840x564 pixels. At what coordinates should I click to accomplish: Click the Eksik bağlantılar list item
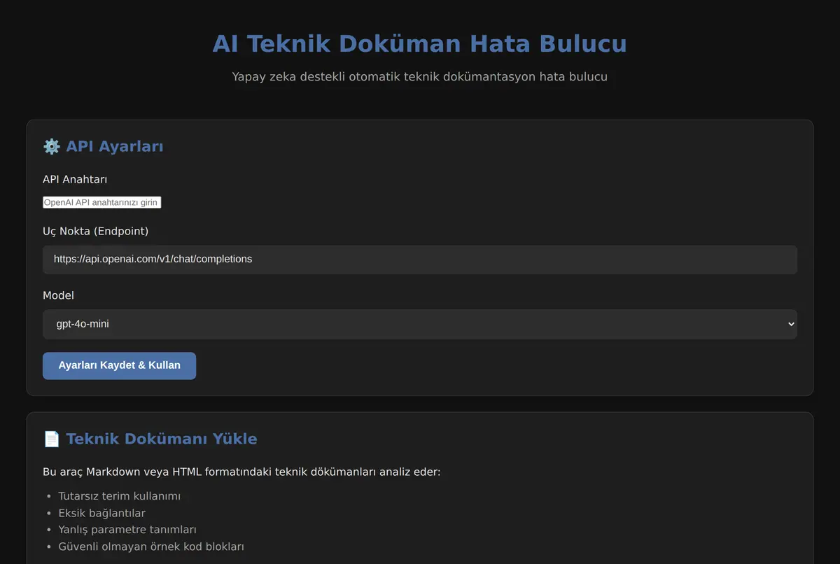click(102, 513)
